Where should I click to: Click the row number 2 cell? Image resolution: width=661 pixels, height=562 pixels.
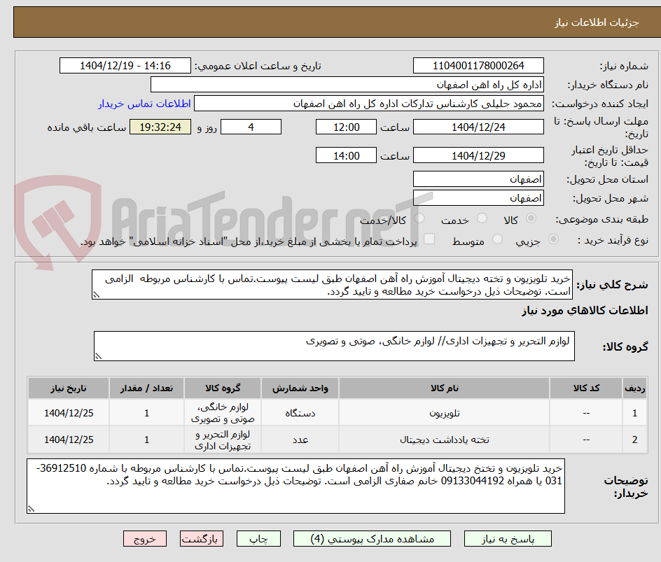click(634, 440)
